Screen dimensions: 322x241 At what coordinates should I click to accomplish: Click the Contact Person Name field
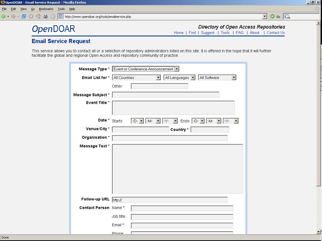pyautogui.click(x=182, y=208)
